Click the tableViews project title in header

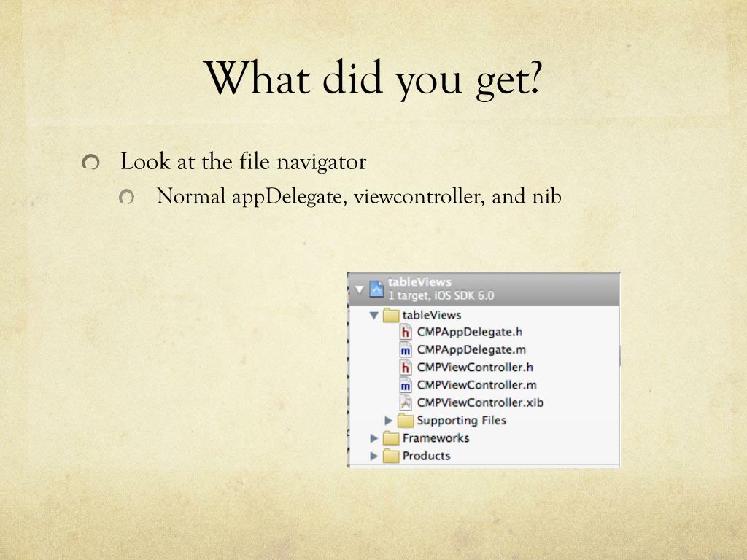coord(419,282)
